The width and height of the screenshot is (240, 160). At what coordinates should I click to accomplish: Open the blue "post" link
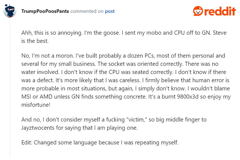[x=110, y=11]
